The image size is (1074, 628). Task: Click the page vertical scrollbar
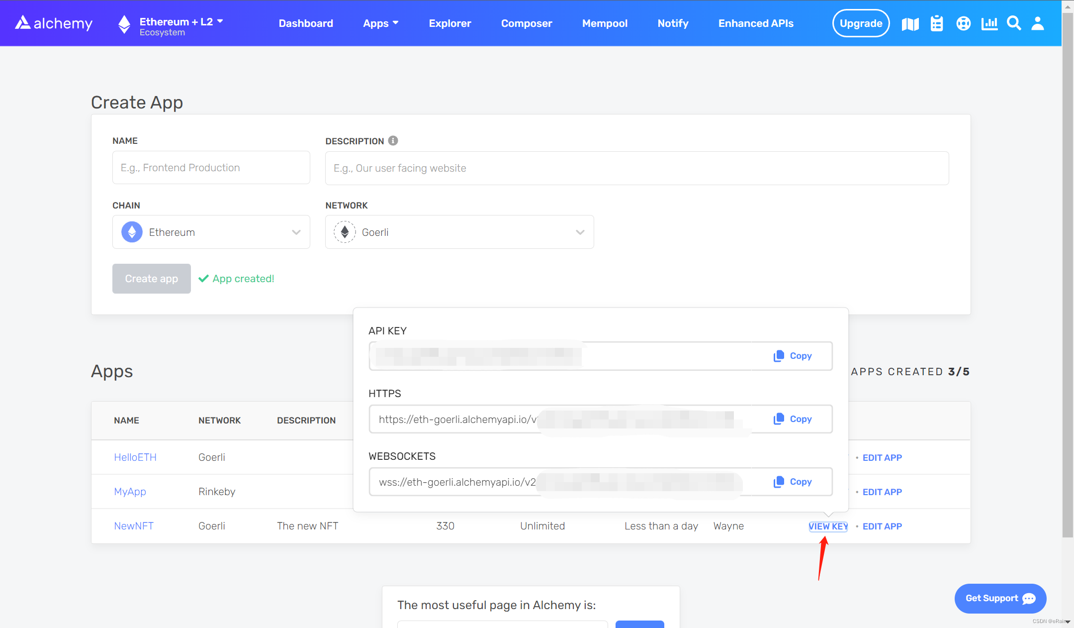[x=1068, y=275]
